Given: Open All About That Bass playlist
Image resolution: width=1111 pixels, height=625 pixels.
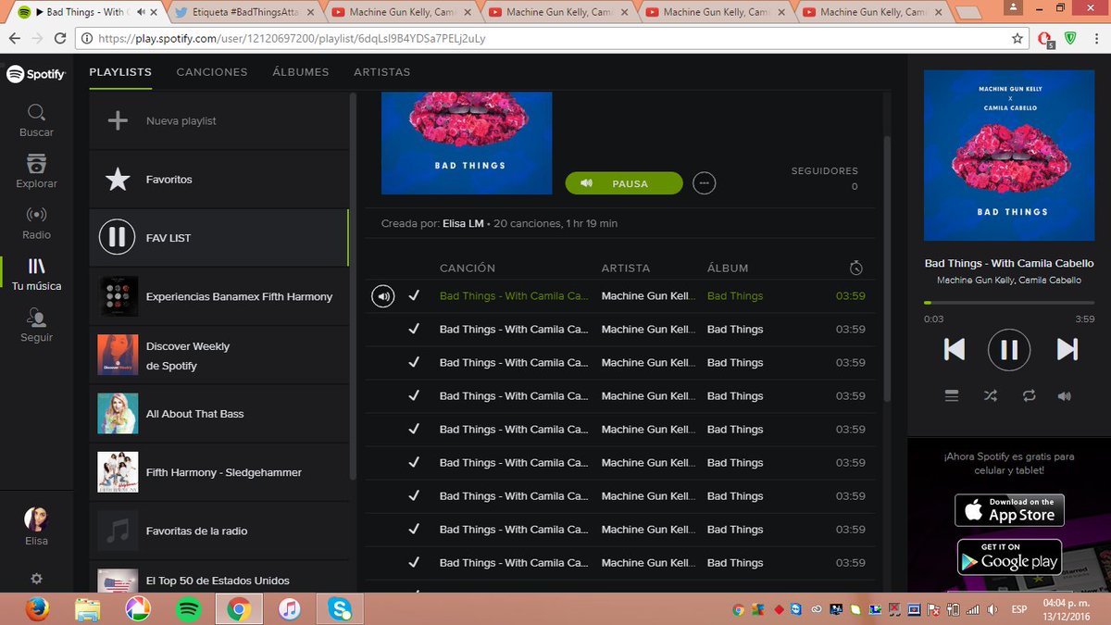Looking at the screenshot, I should (219, 414).
